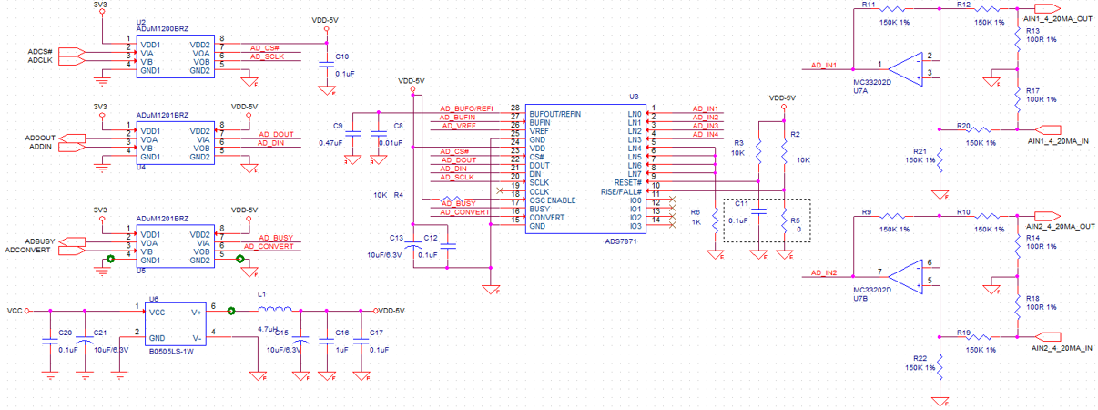Click the R5 designator label

[x=795, y=220]
